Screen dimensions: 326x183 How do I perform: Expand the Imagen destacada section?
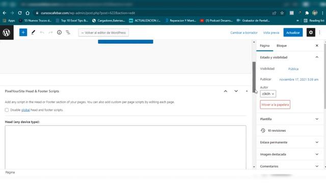coord(289,154)
